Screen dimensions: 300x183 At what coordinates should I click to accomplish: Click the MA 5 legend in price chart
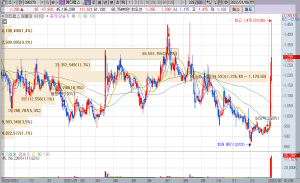(68, 16)
